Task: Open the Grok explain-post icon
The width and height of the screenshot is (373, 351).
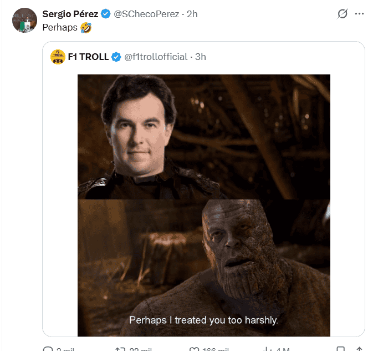Action: pos(342,14)
